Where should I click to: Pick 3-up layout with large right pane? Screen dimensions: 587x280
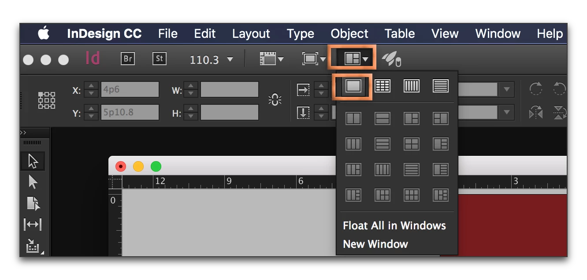[x=440, y=118]
